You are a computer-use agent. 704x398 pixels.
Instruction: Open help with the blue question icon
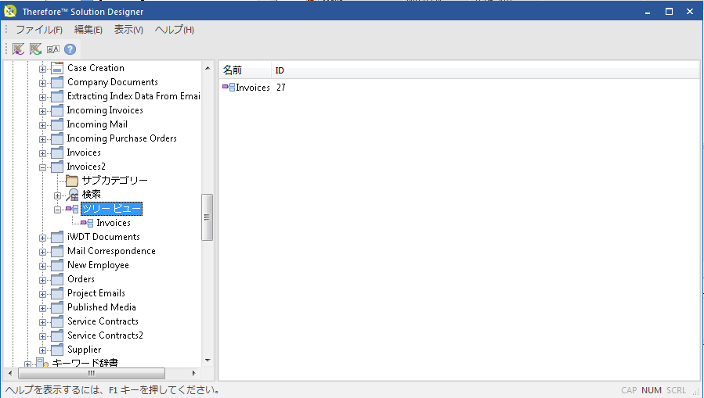pos(70,48)
